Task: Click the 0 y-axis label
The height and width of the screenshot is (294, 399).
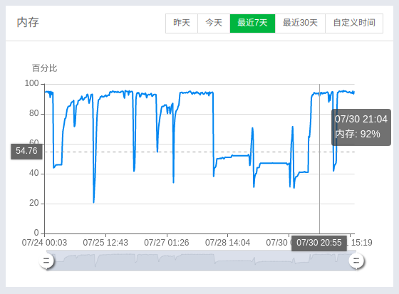Action: click(36, 233)
